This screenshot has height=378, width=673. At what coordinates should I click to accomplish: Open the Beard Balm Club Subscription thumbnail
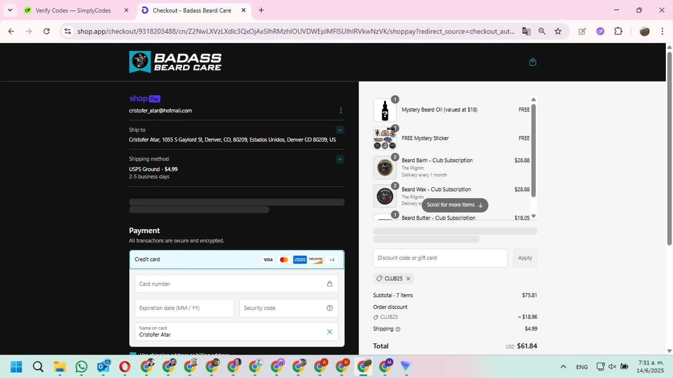coord(385,168)
